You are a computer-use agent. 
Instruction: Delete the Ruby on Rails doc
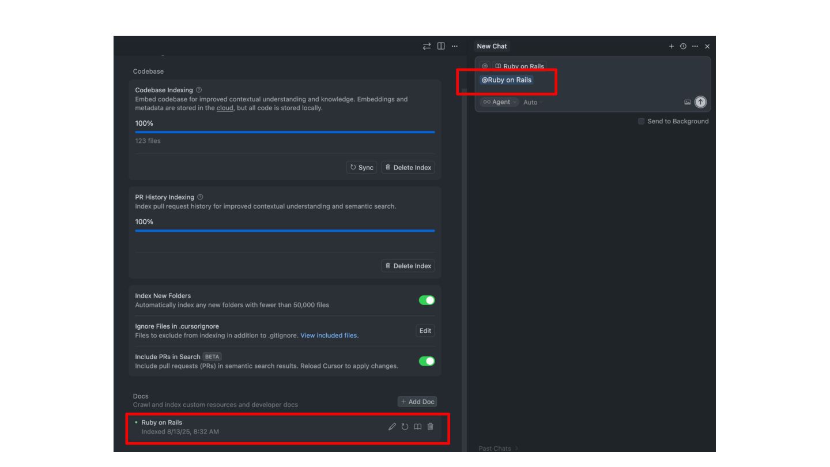[430, 427]
